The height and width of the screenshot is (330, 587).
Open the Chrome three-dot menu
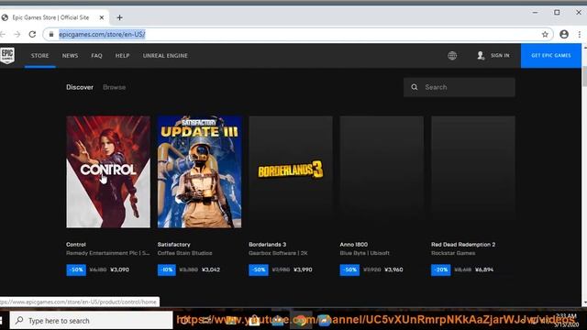pyautogui.click(x=580, y=35)
